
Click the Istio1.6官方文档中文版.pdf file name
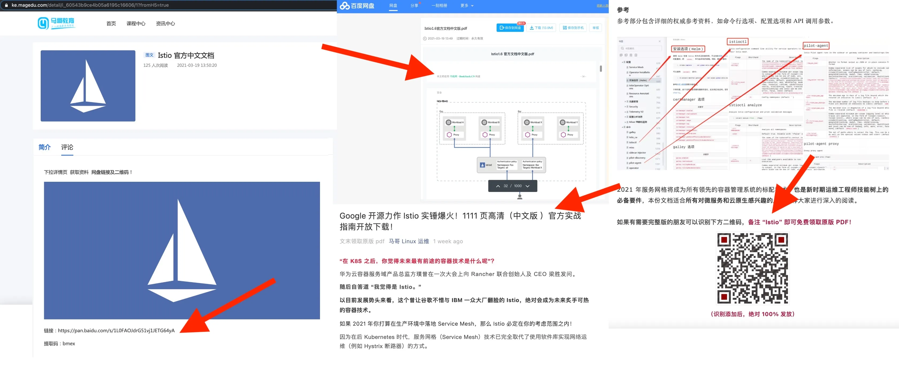tap(446, 28)
